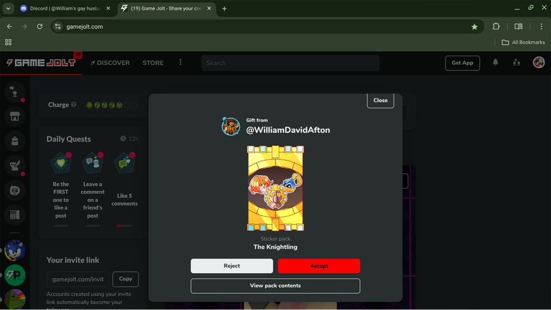Screen dimensions: 551x310
Task: Click the gamejolt.com address bar
Action: [268, 26]
